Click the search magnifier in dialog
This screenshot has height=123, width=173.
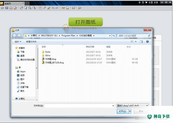coord(149,36)
